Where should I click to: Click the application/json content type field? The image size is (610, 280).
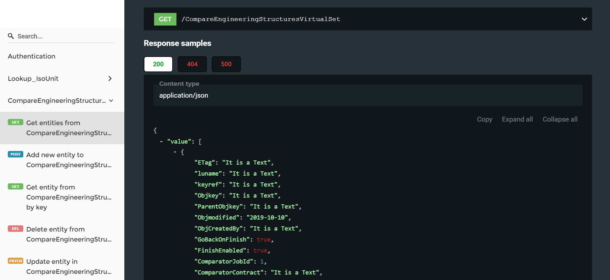(368, 95)
